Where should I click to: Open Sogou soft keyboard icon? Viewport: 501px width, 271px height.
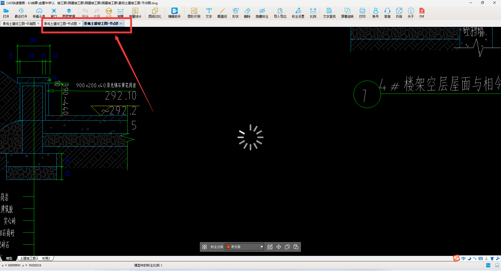481,258
